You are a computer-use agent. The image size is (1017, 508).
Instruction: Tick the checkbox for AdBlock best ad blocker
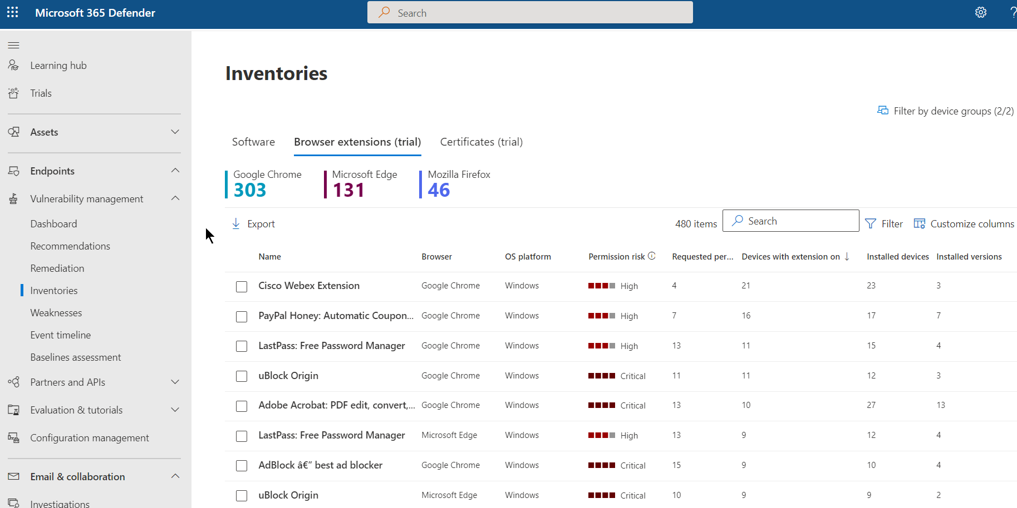click(x=242, y=466)
